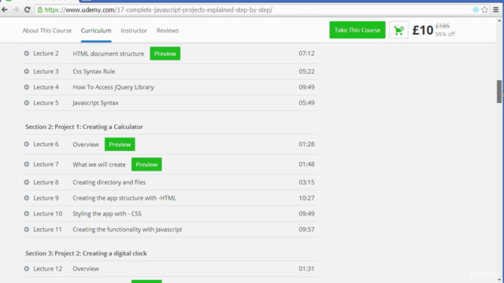Image resolution: width=504 pixels, height=283 pixels.
Task: Preview the What we will create lecture
Action: [x=146, y=164]
